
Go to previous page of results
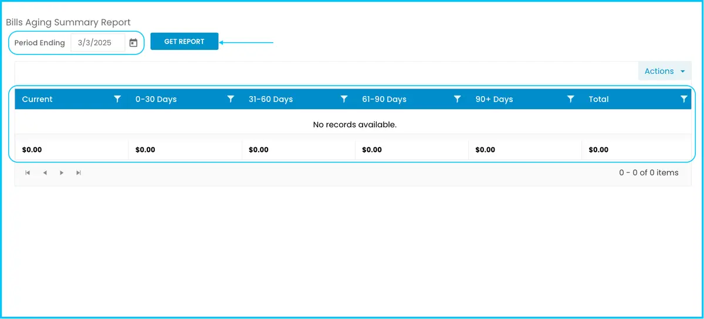pos(45,173)
